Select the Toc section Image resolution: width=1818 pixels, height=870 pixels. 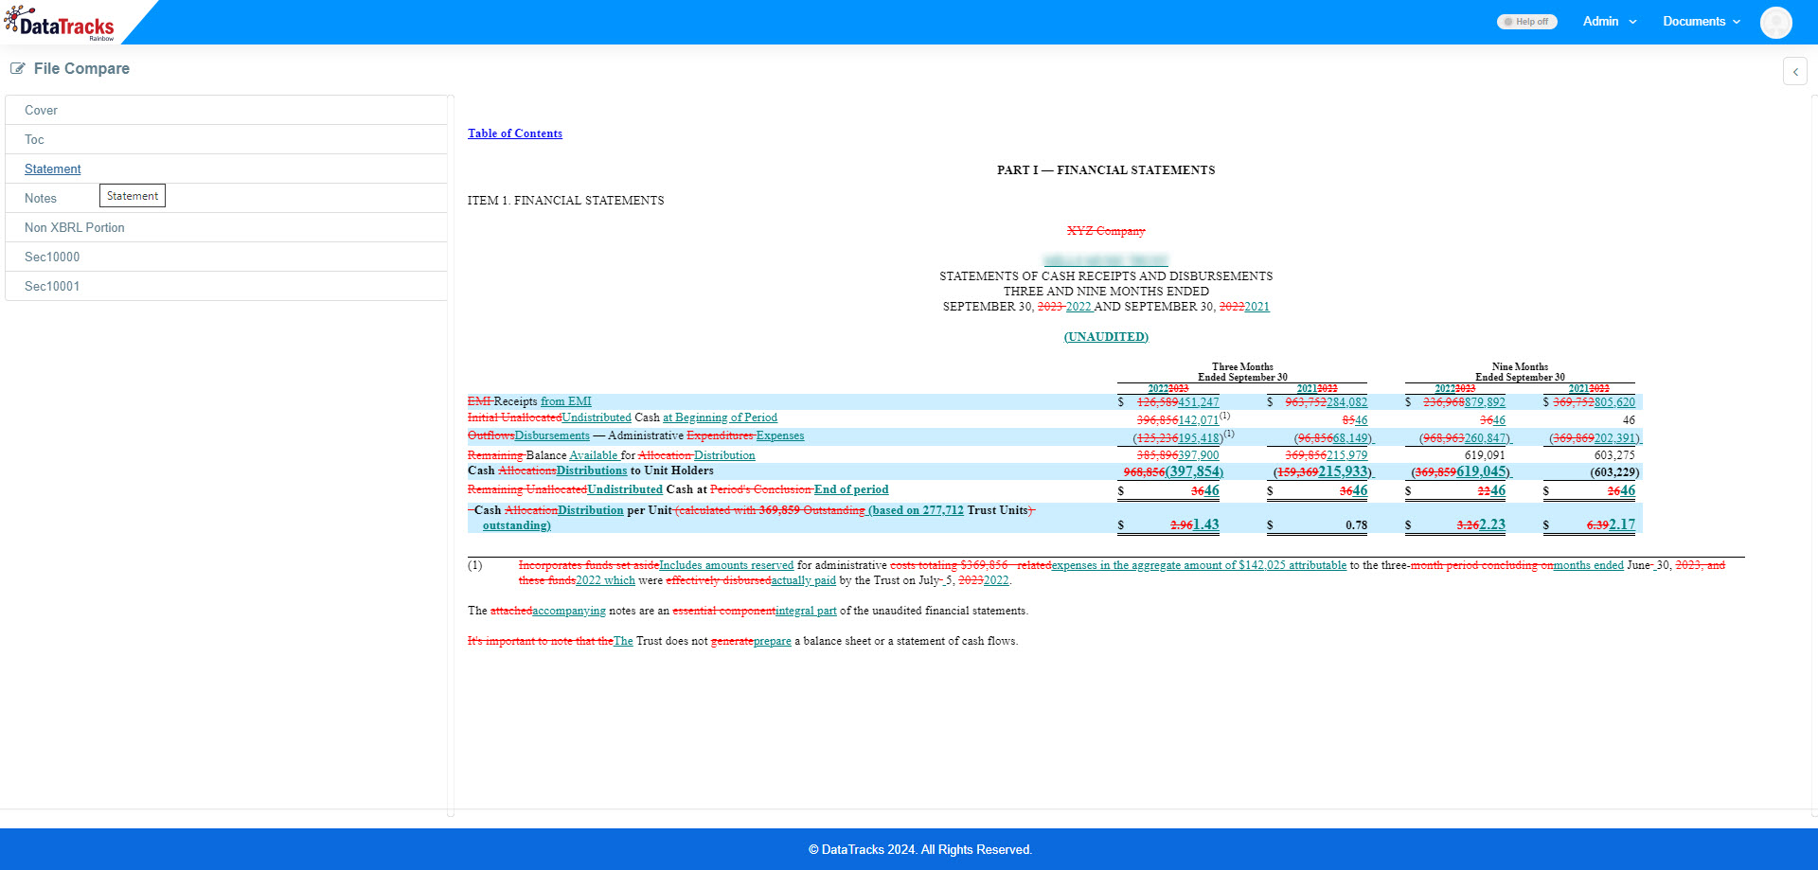point(226,139)
